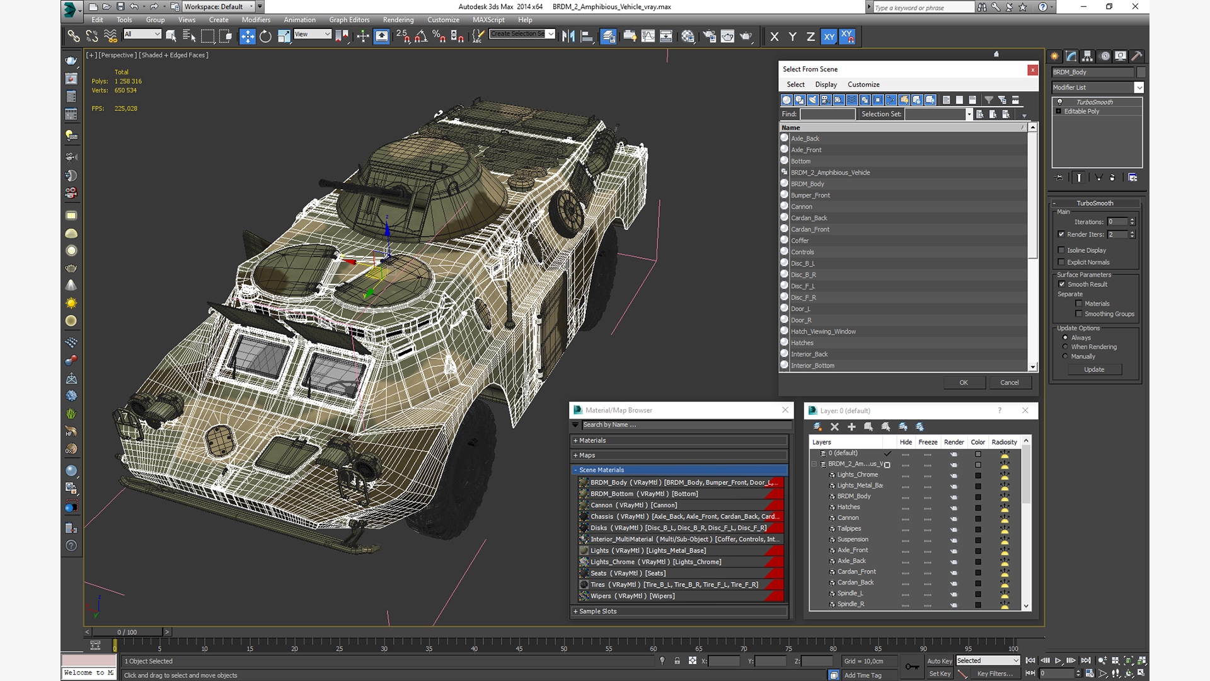The image size is (1210, 681).
Task: Open the Modify command panel tab
Action: click(1071, 56)
